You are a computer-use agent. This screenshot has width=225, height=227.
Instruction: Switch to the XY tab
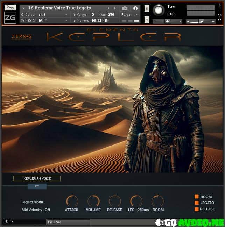(37, 186)
